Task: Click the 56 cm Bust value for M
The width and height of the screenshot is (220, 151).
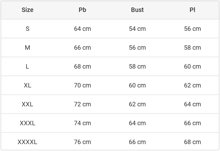Action: [x=137, y=48]
